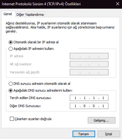Click the Tercih edilen DNS sunucusu field
Image resolution: width=122 pixels, height=139 pixels.
89,98
